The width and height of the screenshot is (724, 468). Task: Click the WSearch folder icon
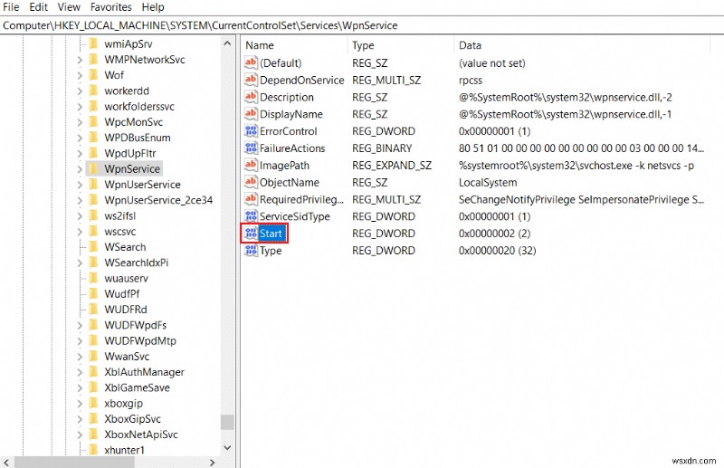click(93, 247)
